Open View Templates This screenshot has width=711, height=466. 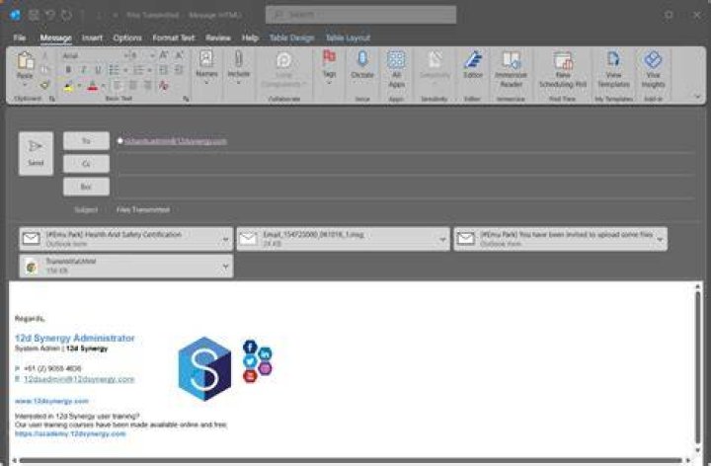613,69
